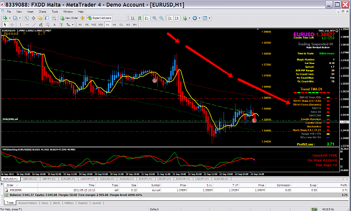The height and width of the screenshot is (211, 351).
Task: Switch to candlesticks chart type
Action: 140,18
